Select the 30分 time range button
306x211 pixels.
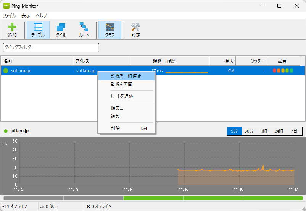249,131
